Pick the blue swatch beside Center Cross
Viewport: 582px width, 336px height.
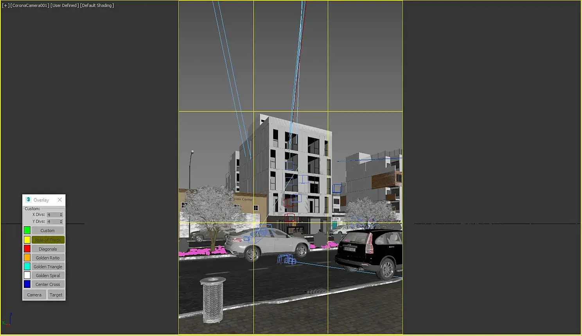point(27,284)
